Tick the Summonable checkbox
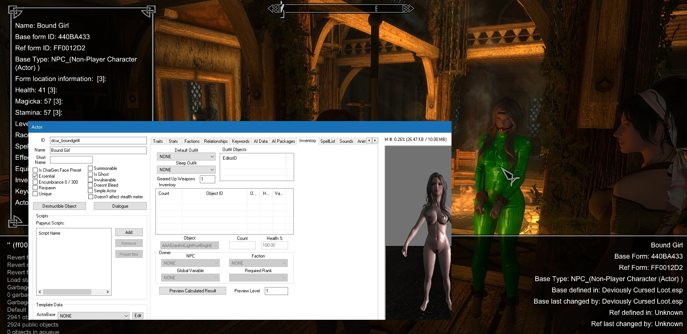Image resolution: width=687 pixels, height=334 pixels. [91, 168]
